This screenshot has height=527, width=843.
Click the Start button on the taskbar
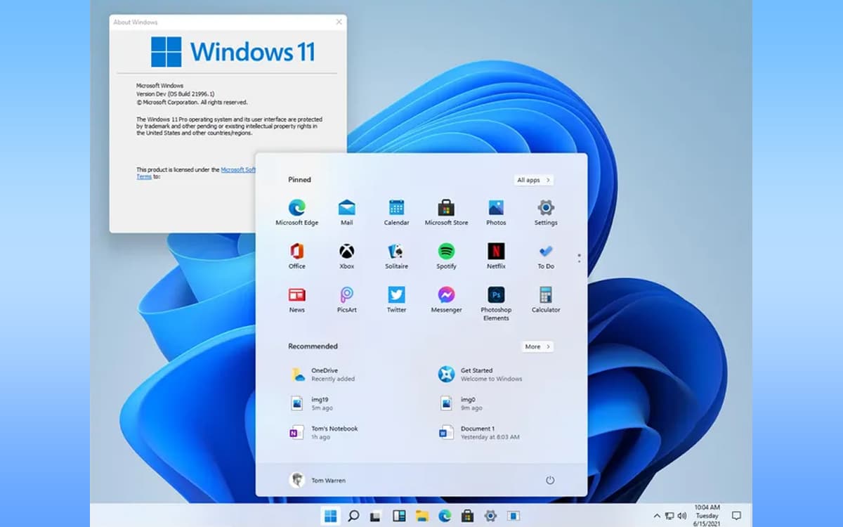point(330,516)
